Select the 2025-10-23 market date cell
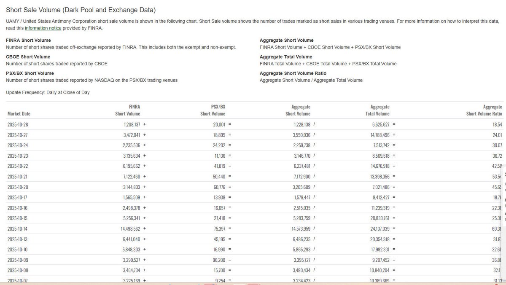This screenshot has height=285, width=506. [x=18, y=156]
